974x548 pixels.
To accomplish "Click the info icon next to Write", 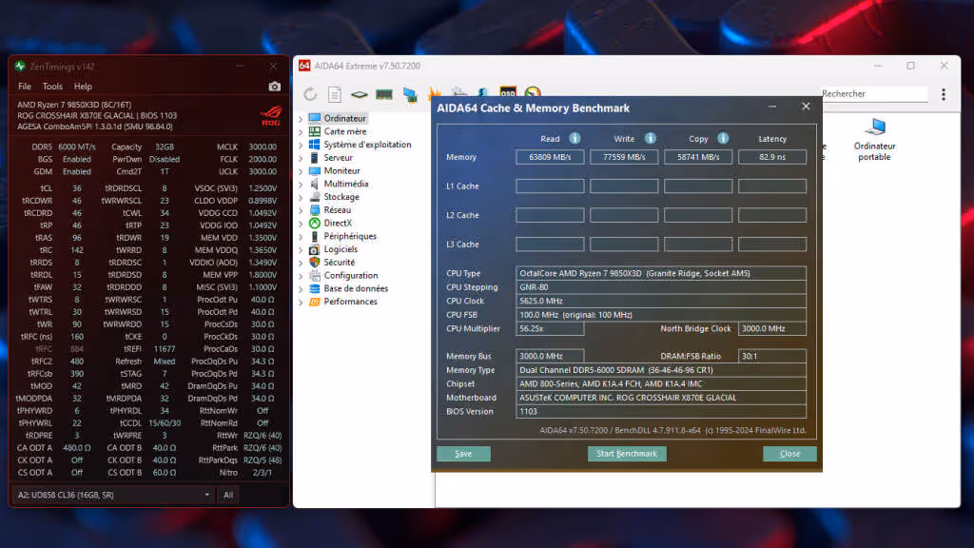I will (650, 139).
